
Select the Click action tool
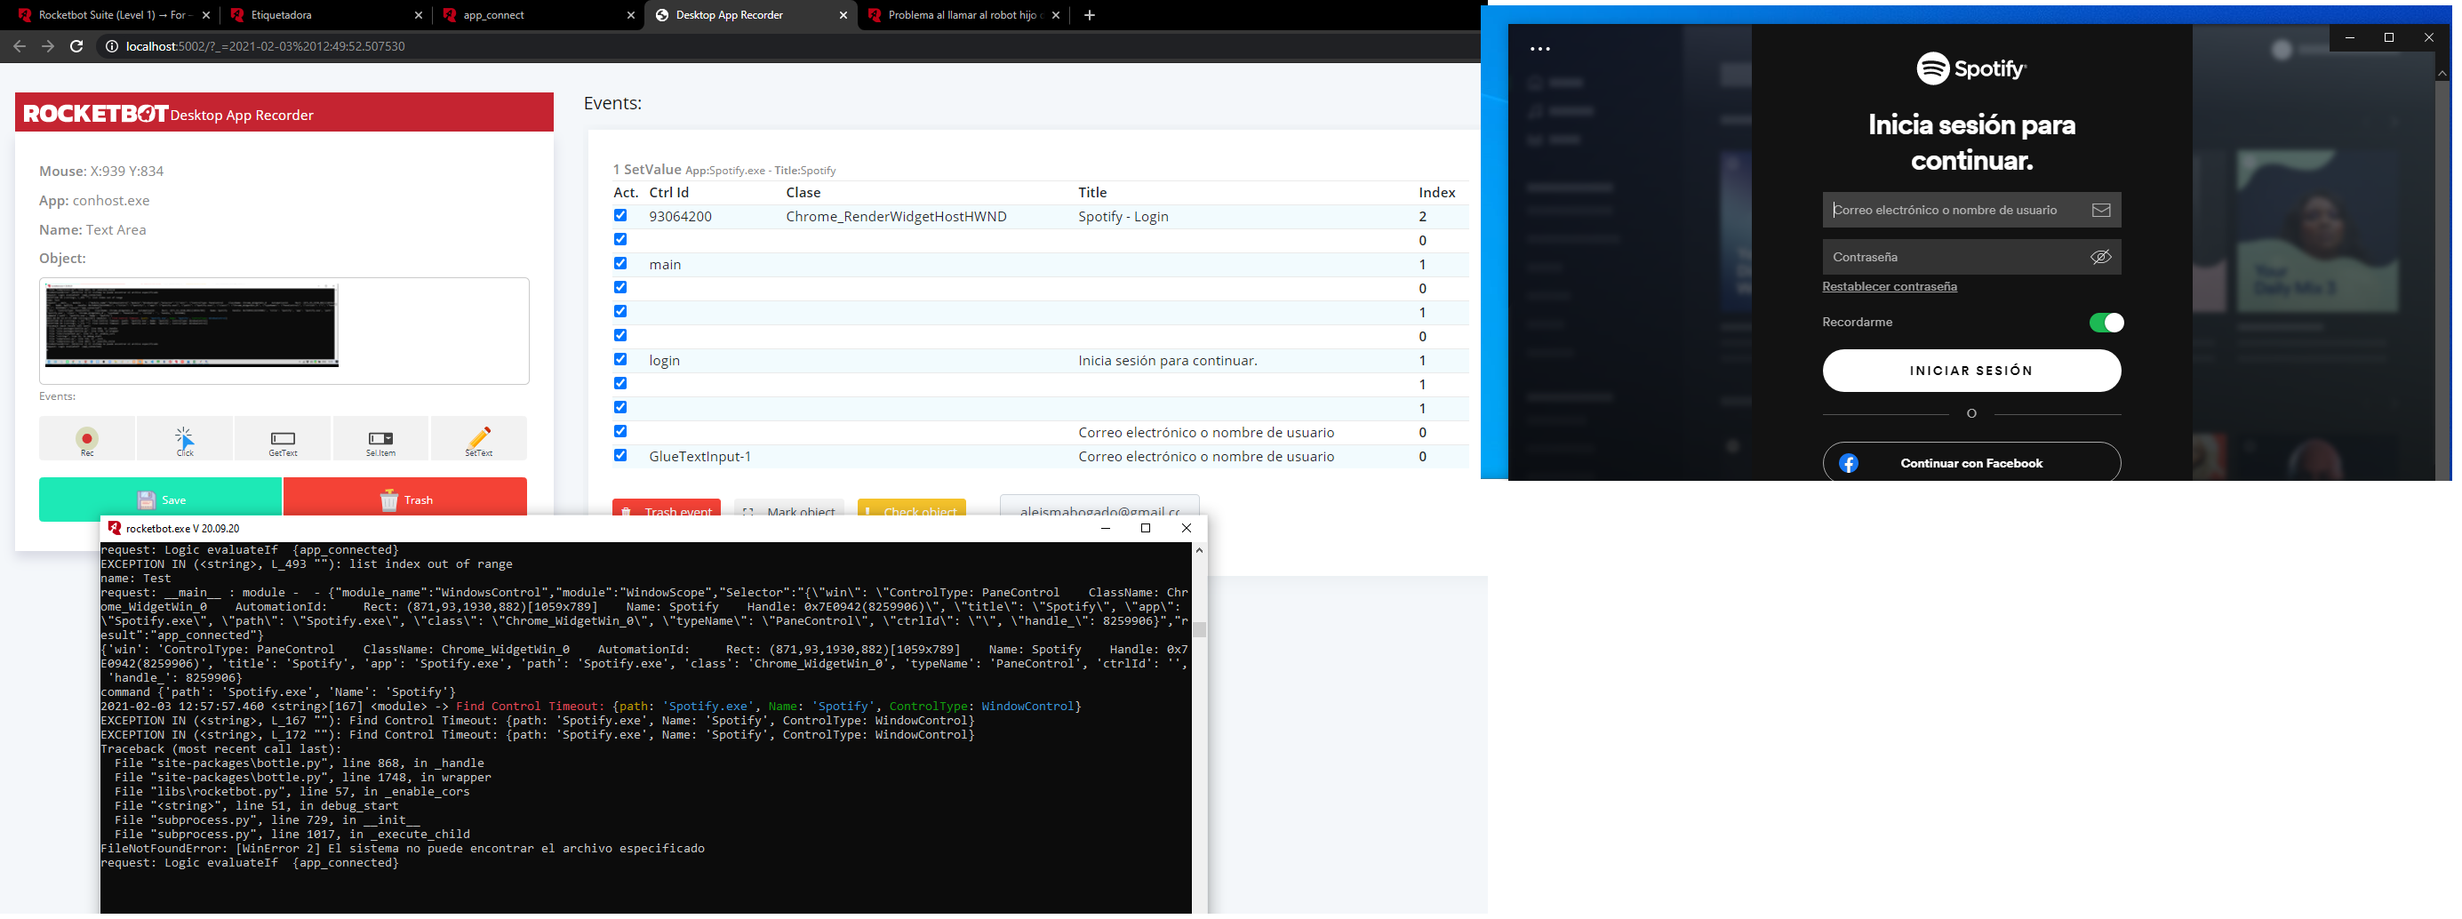[185, 438]
